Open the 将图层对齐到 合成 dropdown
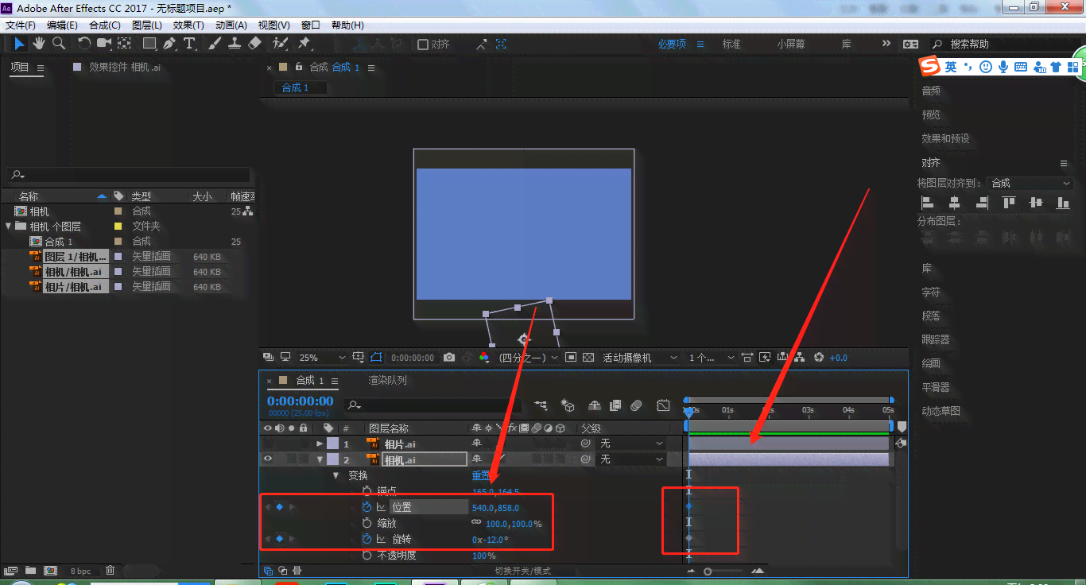 [x=1030, y=183]
